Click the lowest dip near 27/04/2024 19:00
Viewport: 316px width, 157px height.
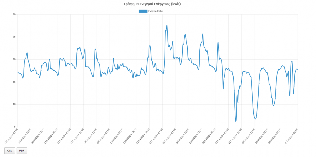coord(236,121)
